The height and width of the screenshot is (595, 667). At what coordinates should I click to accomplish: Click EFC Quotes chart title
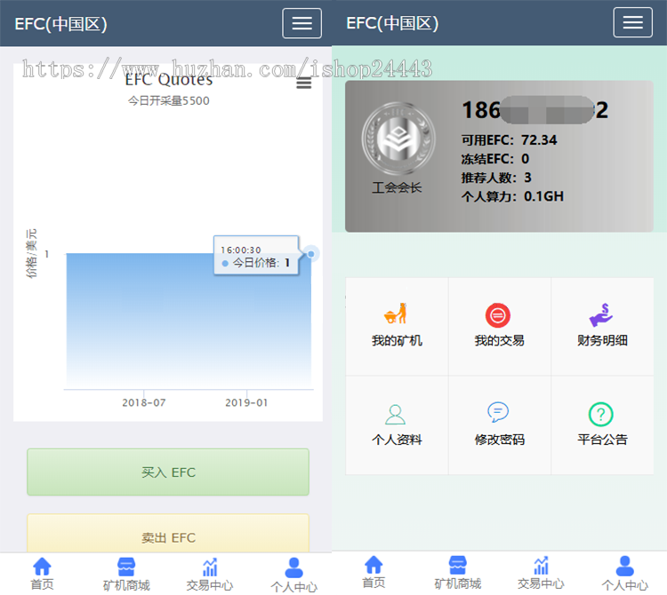pos(168,79)
